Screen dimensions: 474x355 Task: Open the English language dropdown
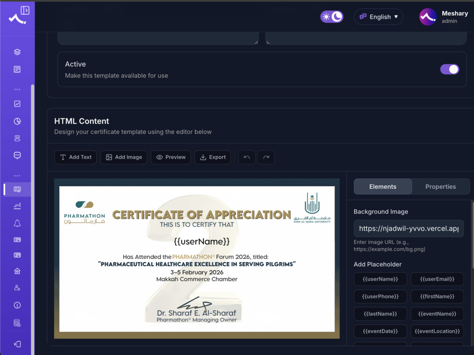[x=378, y=17]
